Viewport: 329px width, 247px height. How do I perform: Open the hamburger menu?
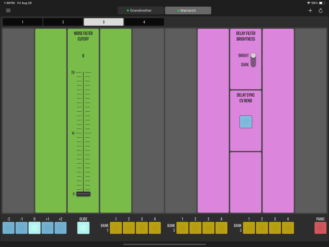pos(8,11)
